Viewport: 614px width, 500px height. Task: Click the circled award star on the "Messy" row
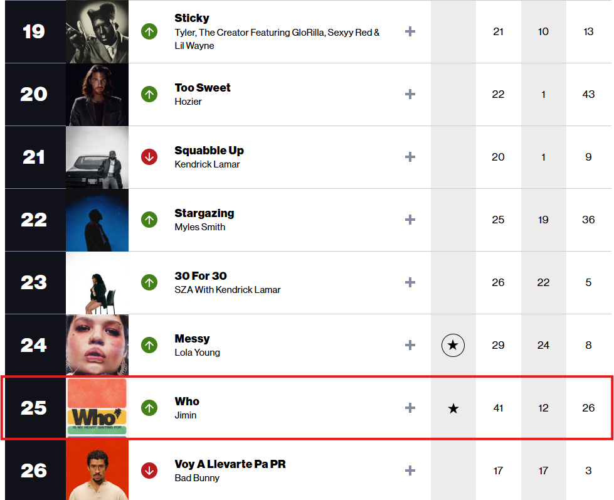tap(453, 345)
